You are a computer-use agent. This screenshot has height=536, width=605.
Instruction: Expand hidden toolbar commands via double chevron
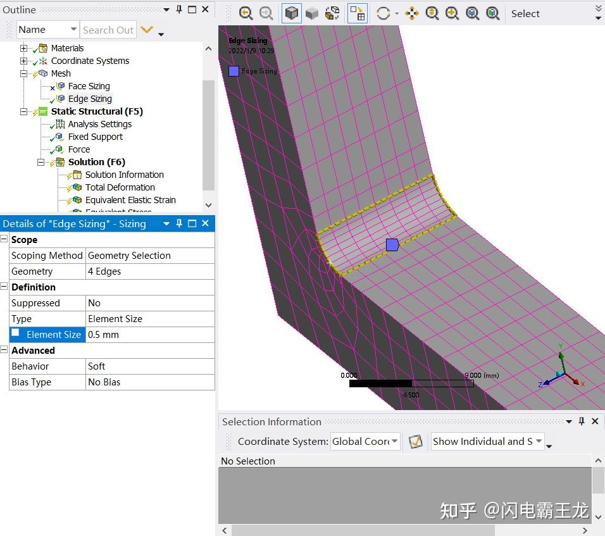coord(597,9)
